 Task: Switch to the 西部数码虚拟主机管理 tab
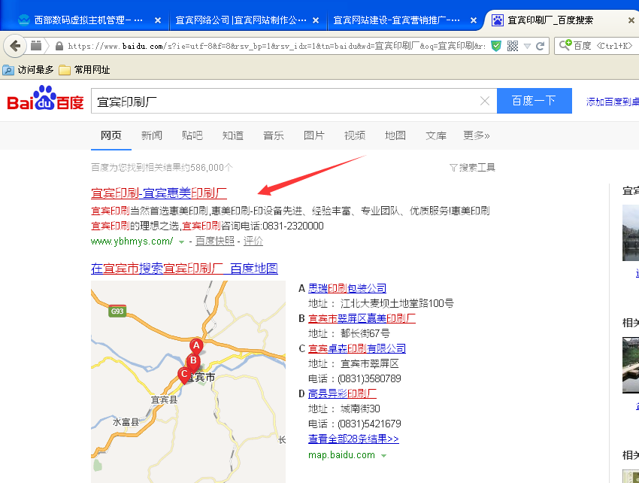click(81, 20)
